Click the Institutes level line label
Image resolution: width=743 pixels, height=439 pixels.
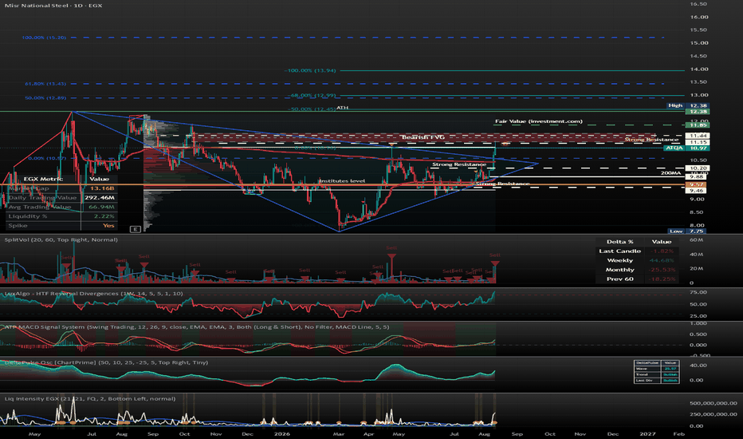[342, 181]
